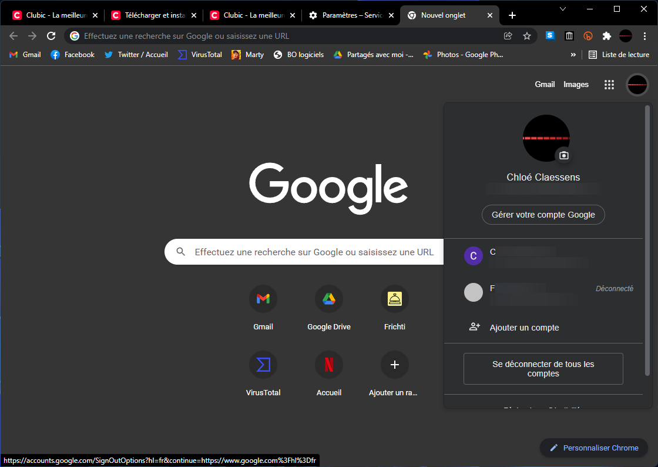This screenshot has width=658, height=467.
Task: Open Twitter / Accueil bookmark
Action: [x=136, y=55]
